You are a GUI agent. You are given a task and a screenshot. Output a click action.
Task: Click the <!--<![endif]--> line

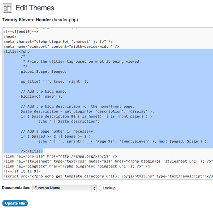point(21,31)
